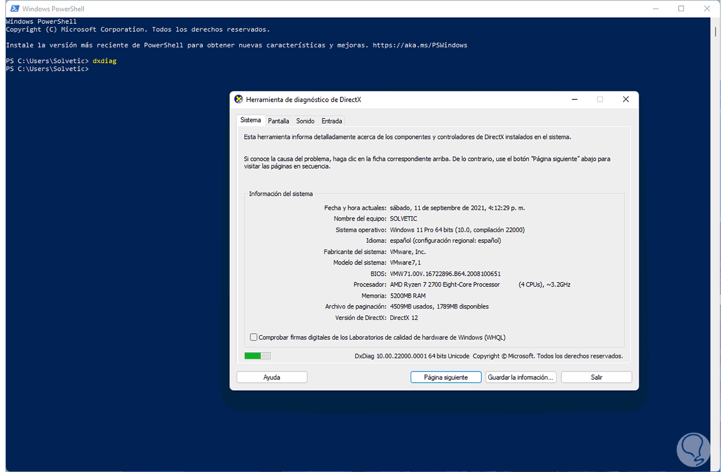726x472 pixels.
Task: Maximize the PowerShell window
Action: [x=681, y=8]
